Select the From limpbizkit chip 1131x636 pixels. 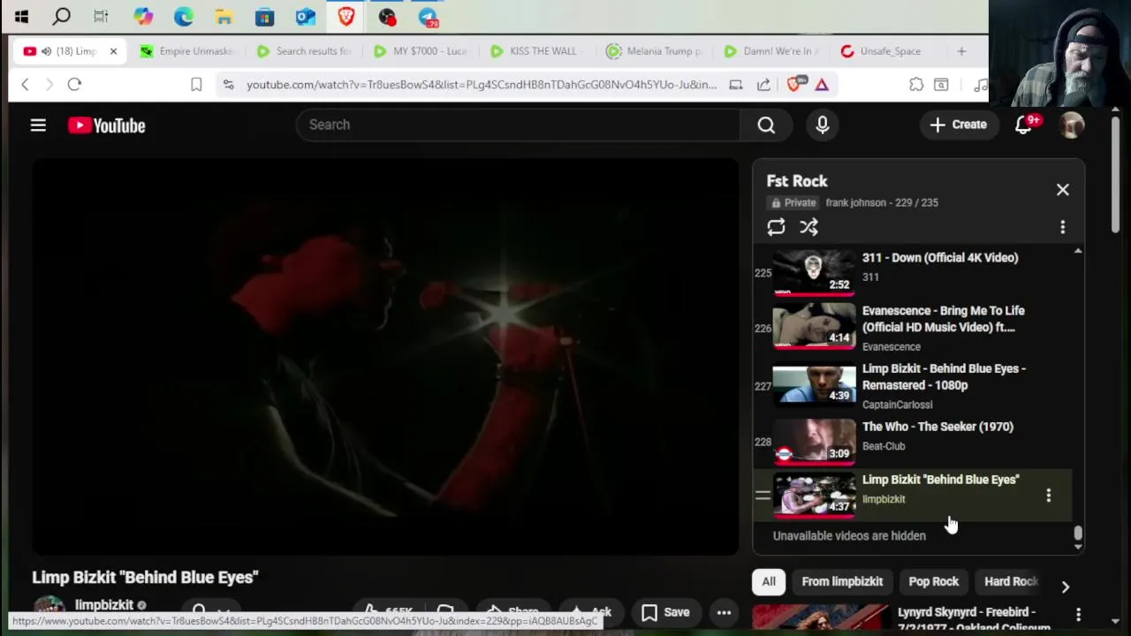tap(842, 582)
